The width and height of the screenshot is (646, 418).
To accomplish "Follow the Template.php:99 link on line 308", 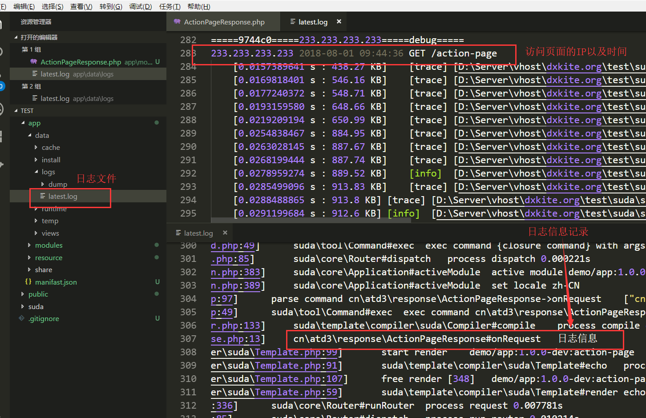I will [296, 352].
